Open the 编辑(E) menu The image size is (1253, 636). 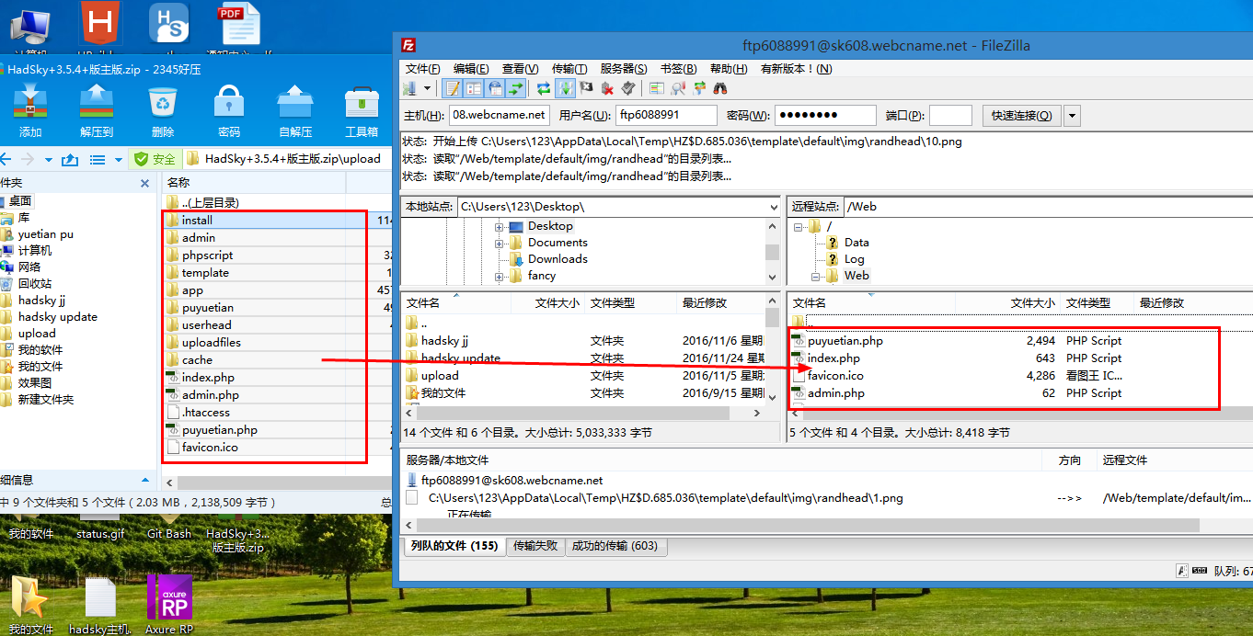pos(471,68)
